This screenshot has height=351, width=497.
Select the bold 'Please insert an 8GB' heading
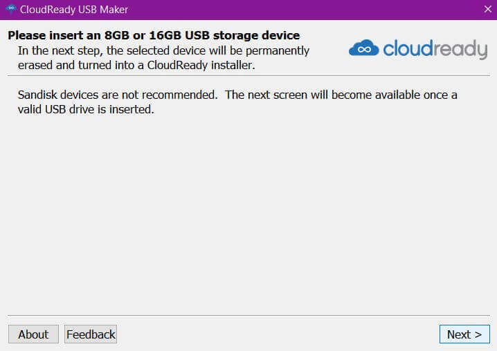(x=154, y=35)
